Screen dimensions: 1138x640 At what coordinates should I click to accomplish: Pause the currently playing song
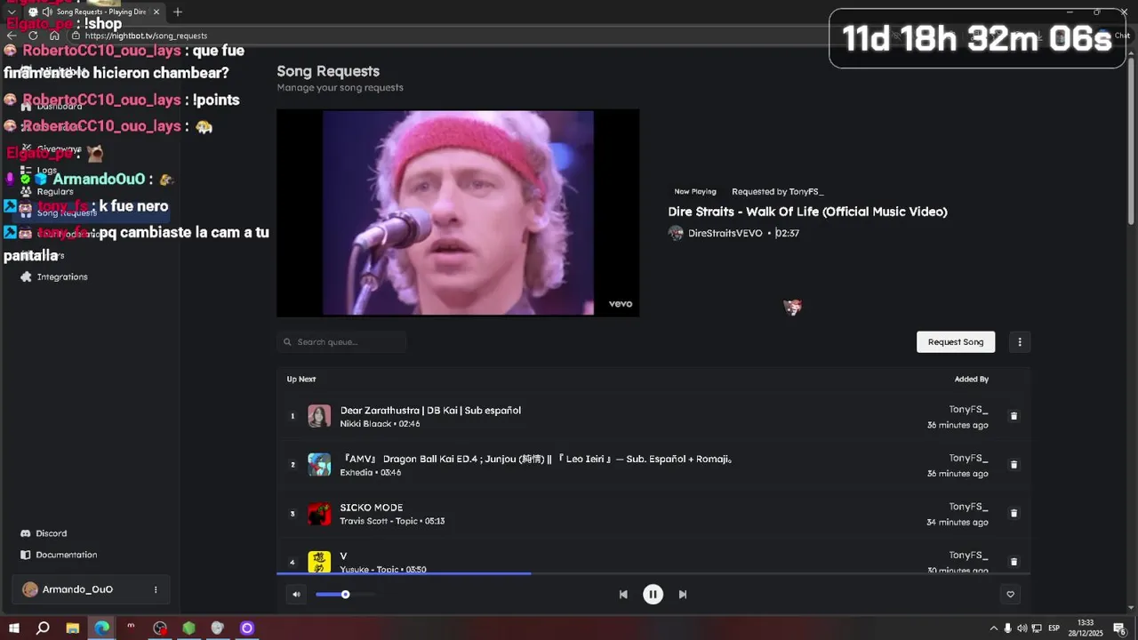(653, 595)
